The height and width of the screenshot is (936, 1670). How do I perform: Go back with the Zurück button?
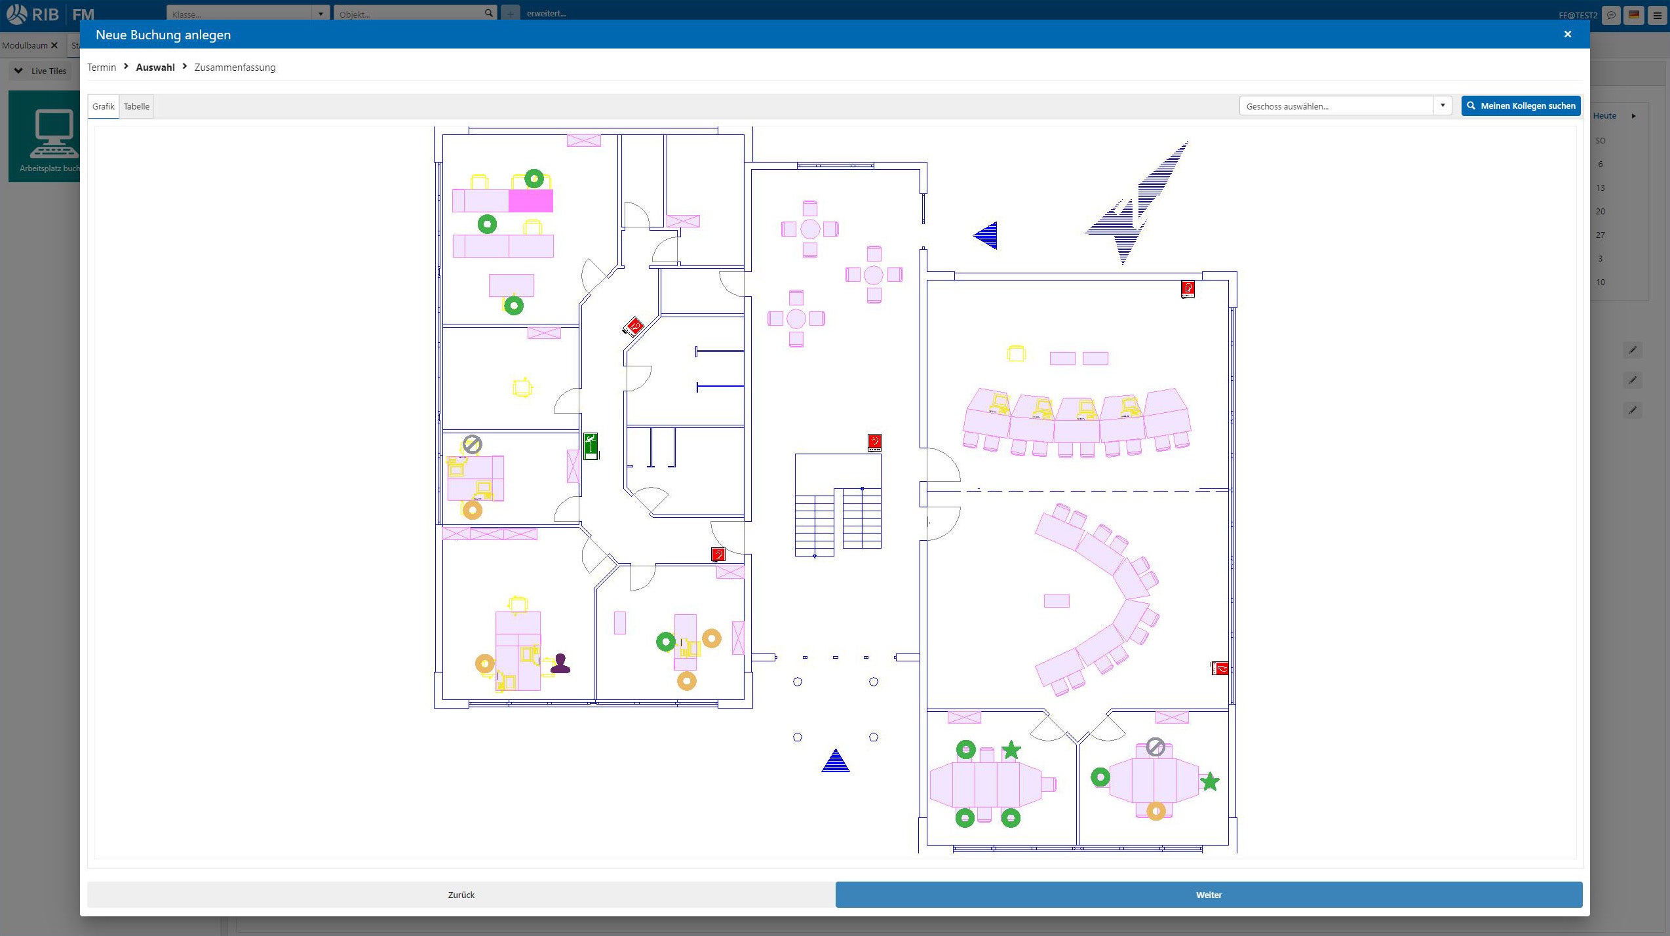(461, 895)
